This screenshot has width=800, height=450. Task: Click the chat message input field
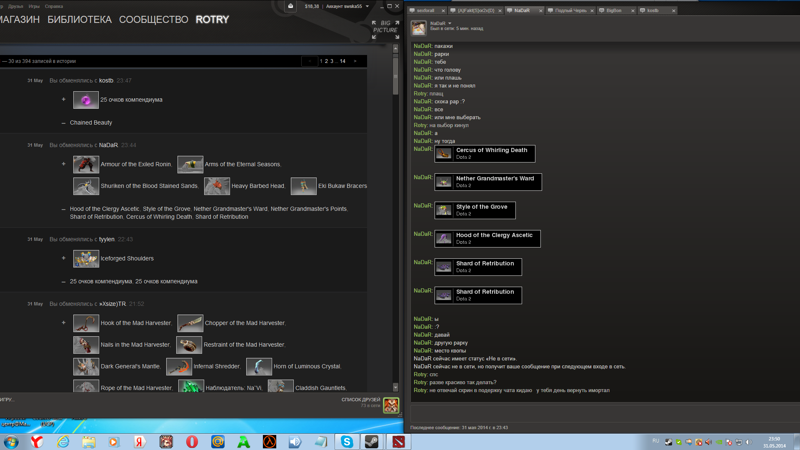[x=604, y=414]
